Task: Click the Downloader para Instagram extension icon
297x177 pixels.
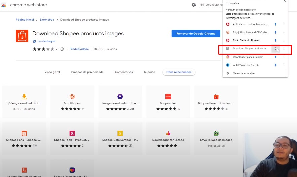Action: coord(228,57)
